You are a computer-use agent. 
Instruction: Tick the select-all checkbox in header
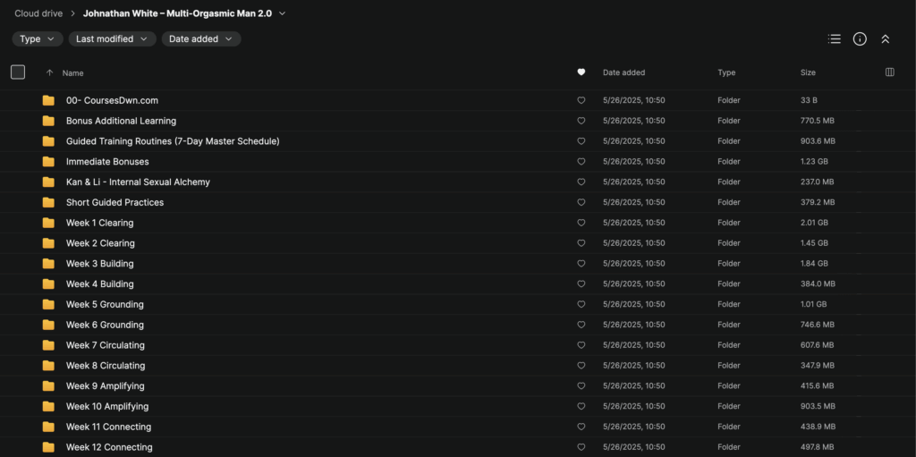[18, 72]
